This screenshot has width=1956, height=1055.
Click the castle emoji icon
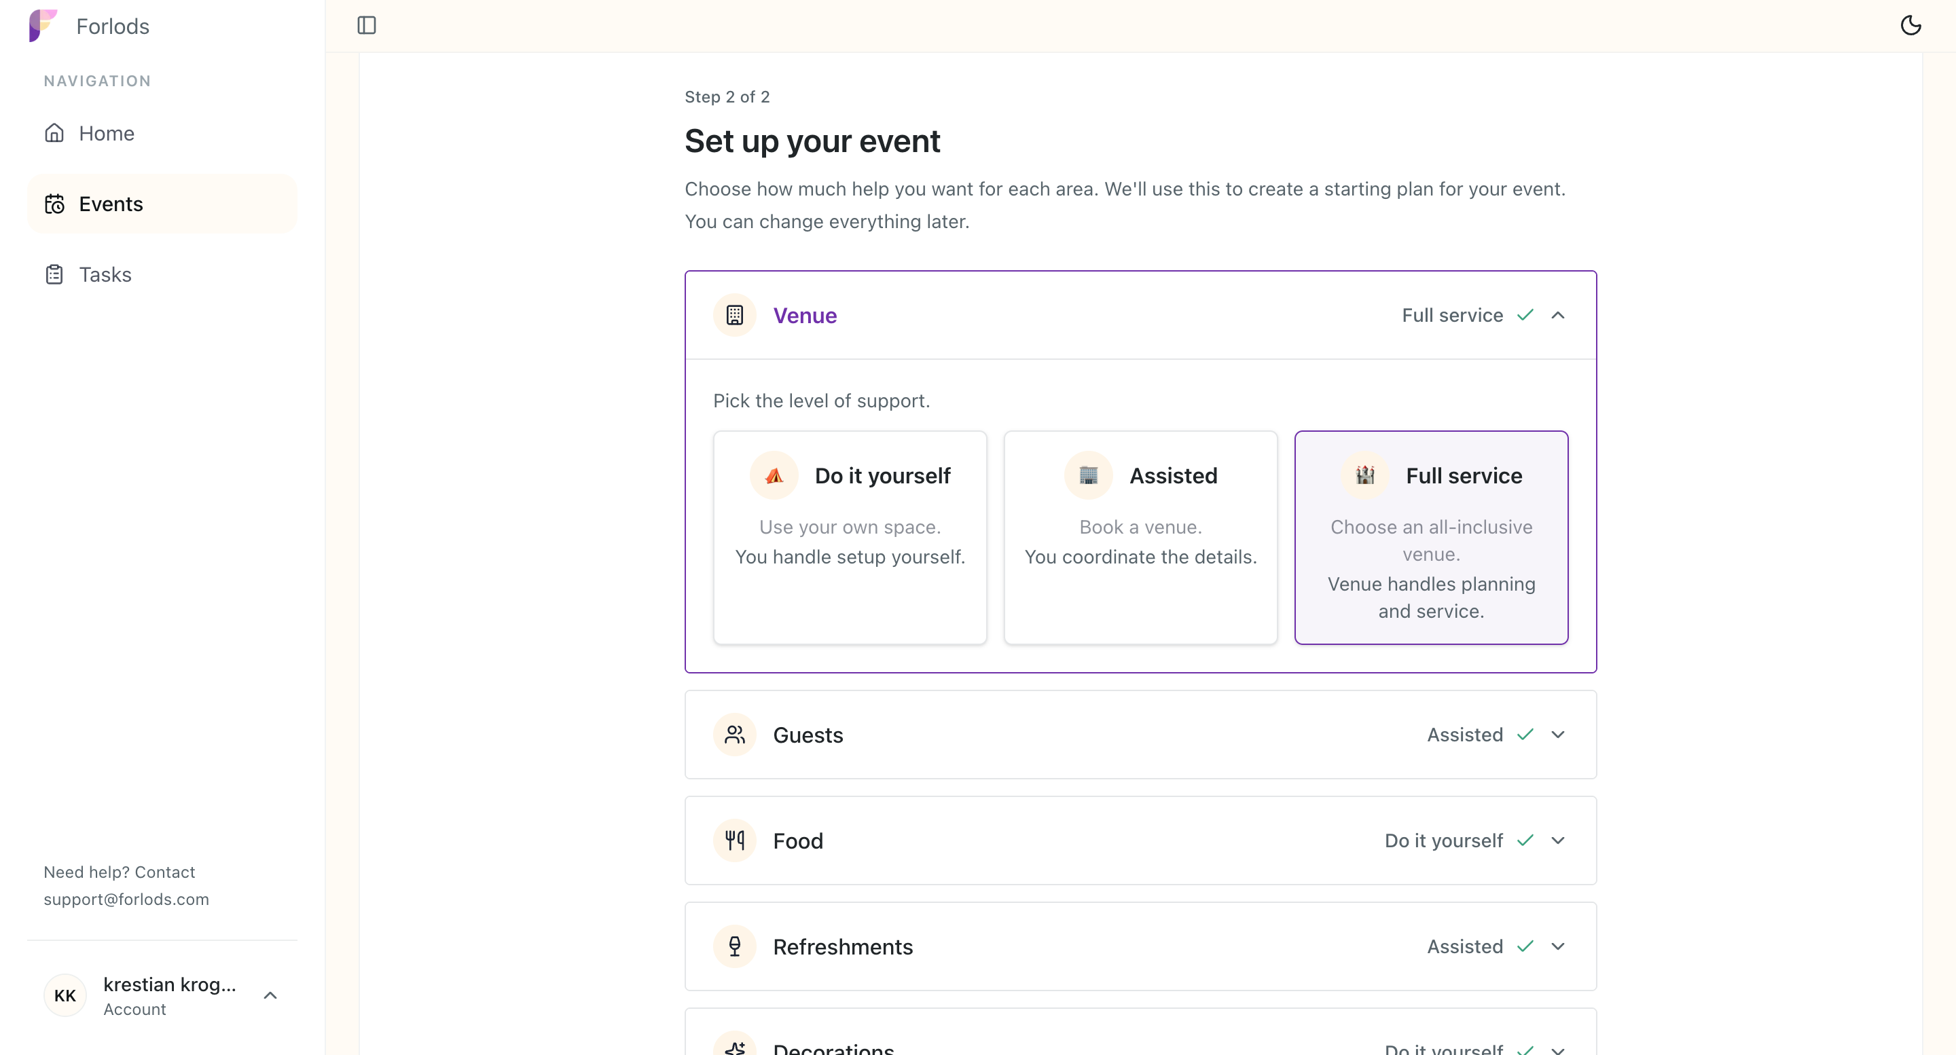1364,476
